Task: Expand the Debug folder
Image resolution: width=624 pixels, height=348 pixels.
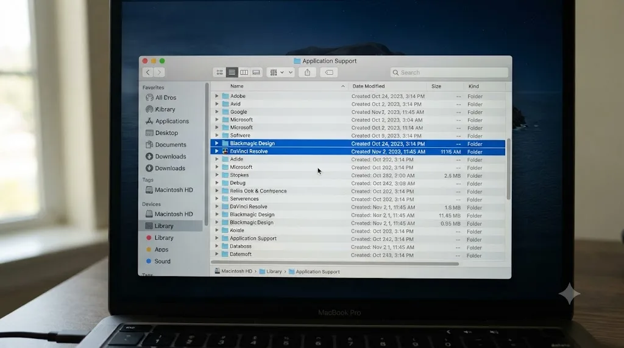Action: click(217, 183)
